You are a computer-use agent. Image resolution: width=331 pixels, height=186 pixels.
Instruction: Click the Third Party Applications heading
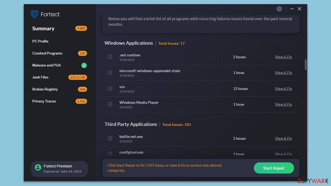point(131,124)
